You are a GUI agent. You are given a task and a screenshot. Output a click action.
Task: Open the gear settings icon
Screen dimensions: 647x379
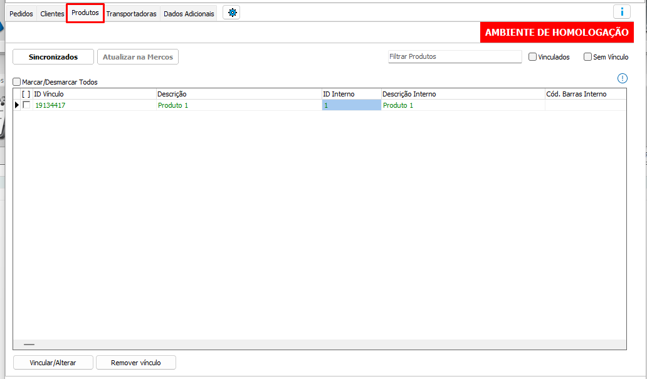point(231,13)
